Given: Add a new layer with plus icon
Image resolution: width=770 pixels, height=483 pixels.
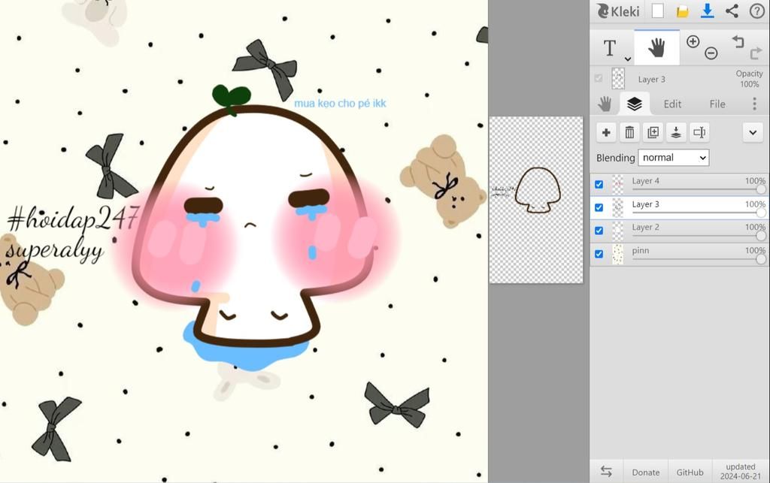Looking at the screenshot, I should (x=607, y=133).
